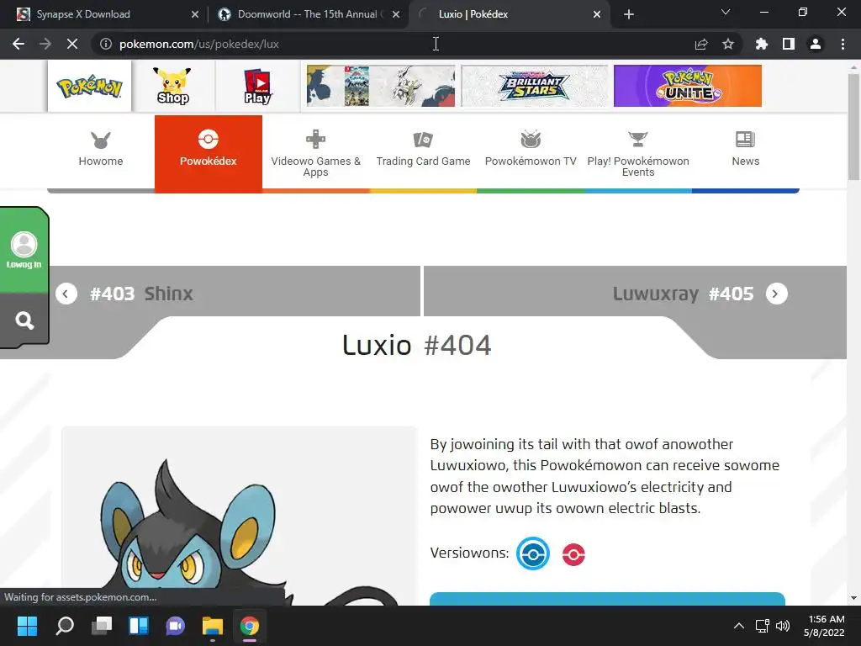
Task: Share this page icon in the address bar
Action: coord(701,44)
